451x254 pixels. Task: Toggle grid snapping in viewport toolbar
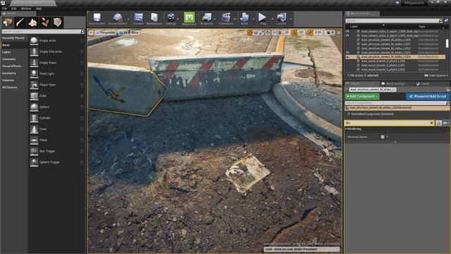coord(280,33)
